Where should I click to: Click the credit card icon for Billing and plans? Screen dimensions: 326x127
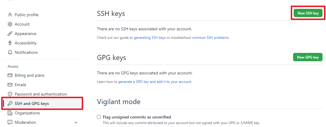click(10, 75)
